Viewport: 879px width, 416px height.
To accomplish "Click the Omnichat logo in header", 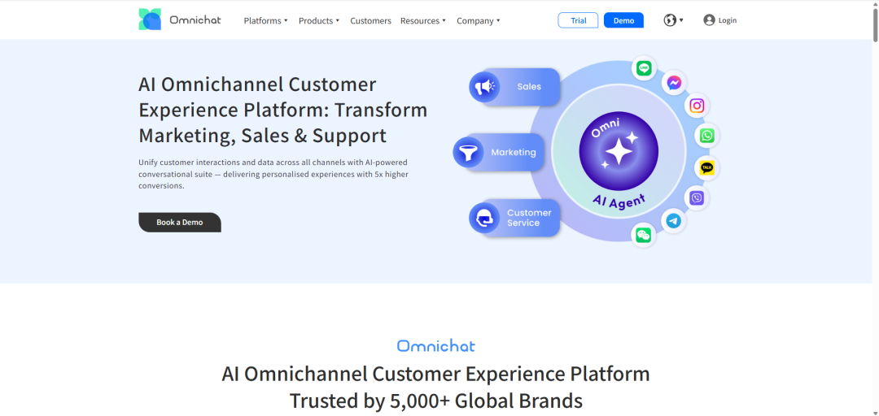I will point(180,20).
